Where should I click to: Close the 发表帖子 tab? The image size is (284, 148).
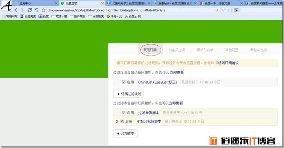point(195,3)
